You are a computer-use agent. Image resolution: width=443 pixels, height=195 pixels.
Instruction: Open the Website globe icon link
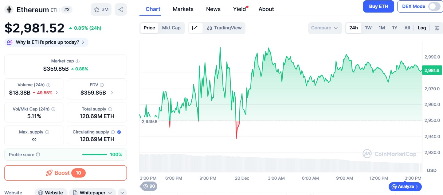click(x=40, y=192)
